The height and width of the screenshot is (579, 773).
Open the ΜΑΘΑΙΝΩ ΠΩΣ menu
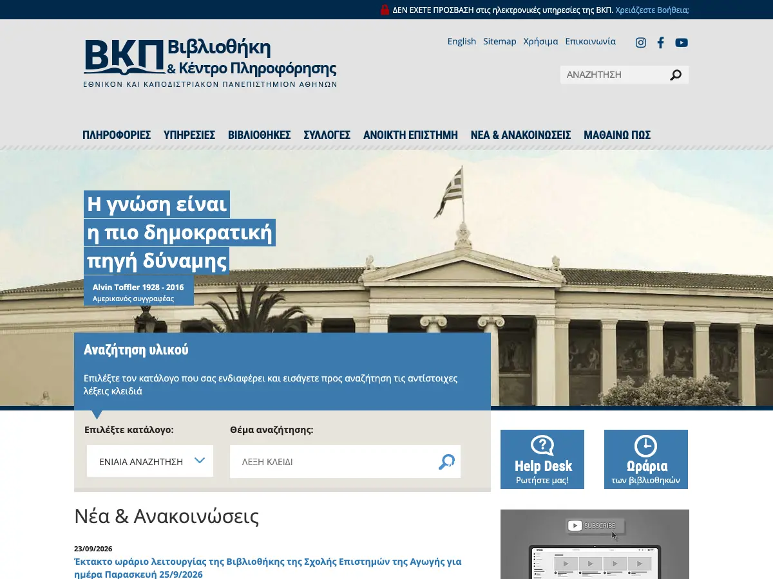(x=617, y=135)
